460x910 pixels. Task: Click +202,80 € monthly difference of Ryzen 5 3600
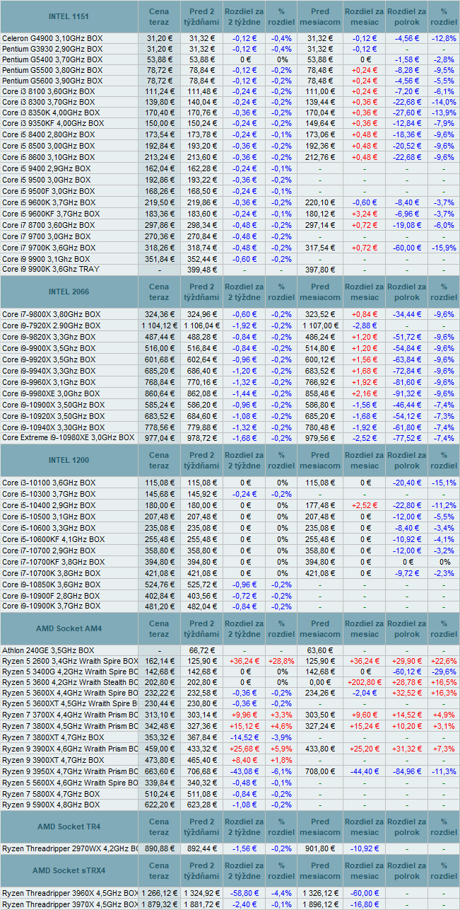364,683
